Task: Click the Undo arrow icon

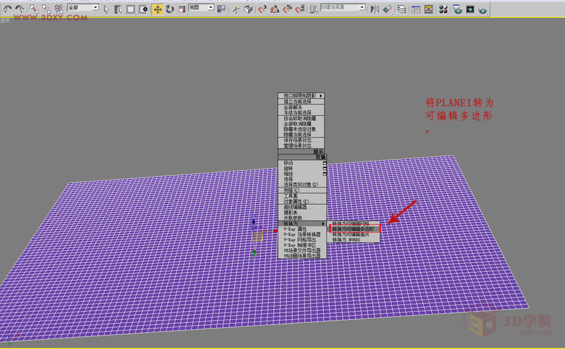Action: [7, 9]
